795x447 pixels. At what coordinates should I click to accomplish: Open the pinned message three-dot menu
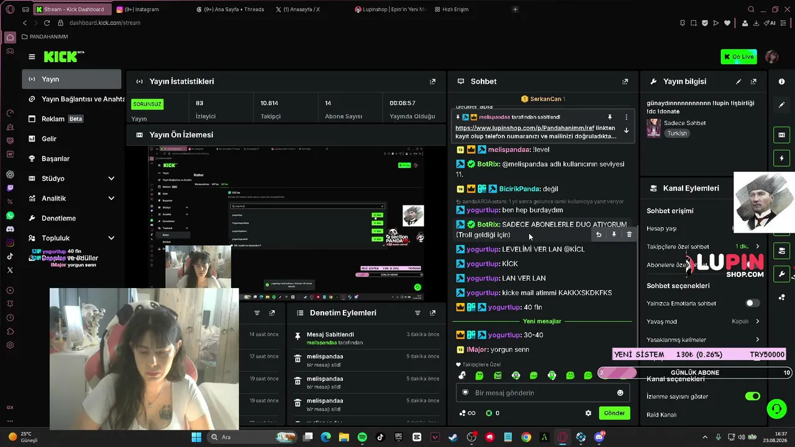click(626, 117)
